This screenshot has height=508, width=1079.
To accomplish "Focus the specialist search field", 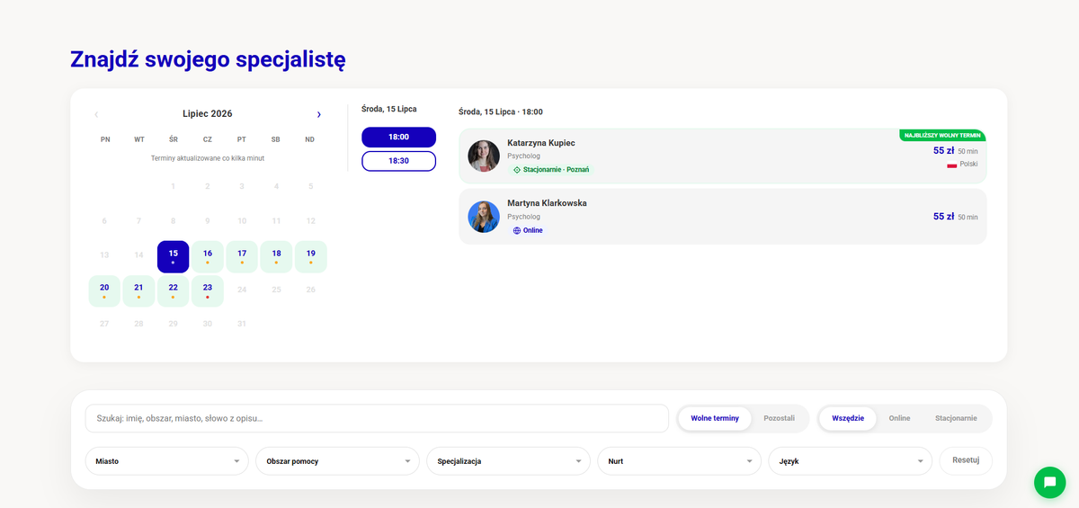I will (x=377, y=418).
